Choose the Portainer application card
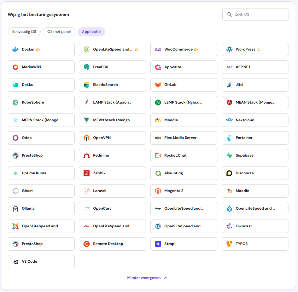 [255, 138]
